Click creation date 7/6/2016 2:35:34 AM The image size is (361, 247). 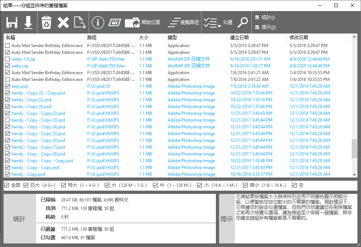click(249, 86)
